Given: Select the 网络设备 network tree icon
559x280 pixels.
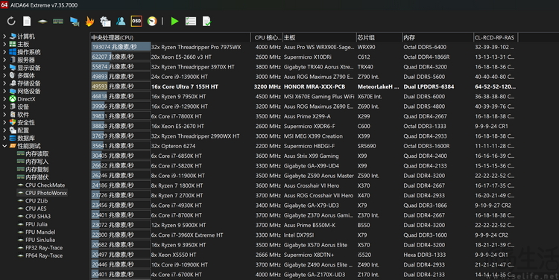Looking at the screenshot, I should [13, 91].
